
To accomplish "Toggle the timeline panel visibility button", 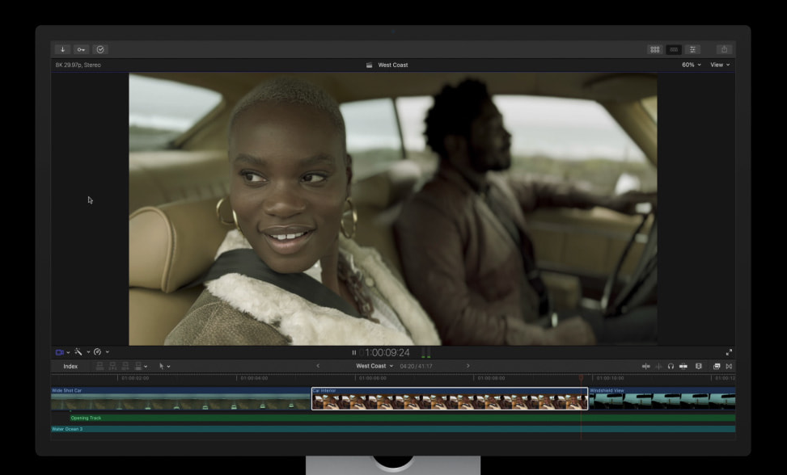I will (673, 49).
